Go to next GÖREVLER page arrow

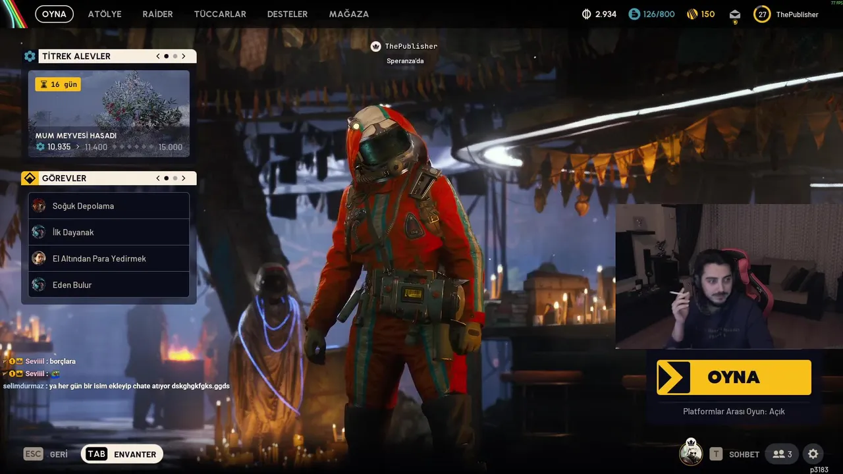(184, 178)
